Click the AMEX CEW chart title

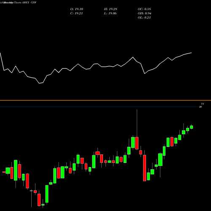(29, 3)
